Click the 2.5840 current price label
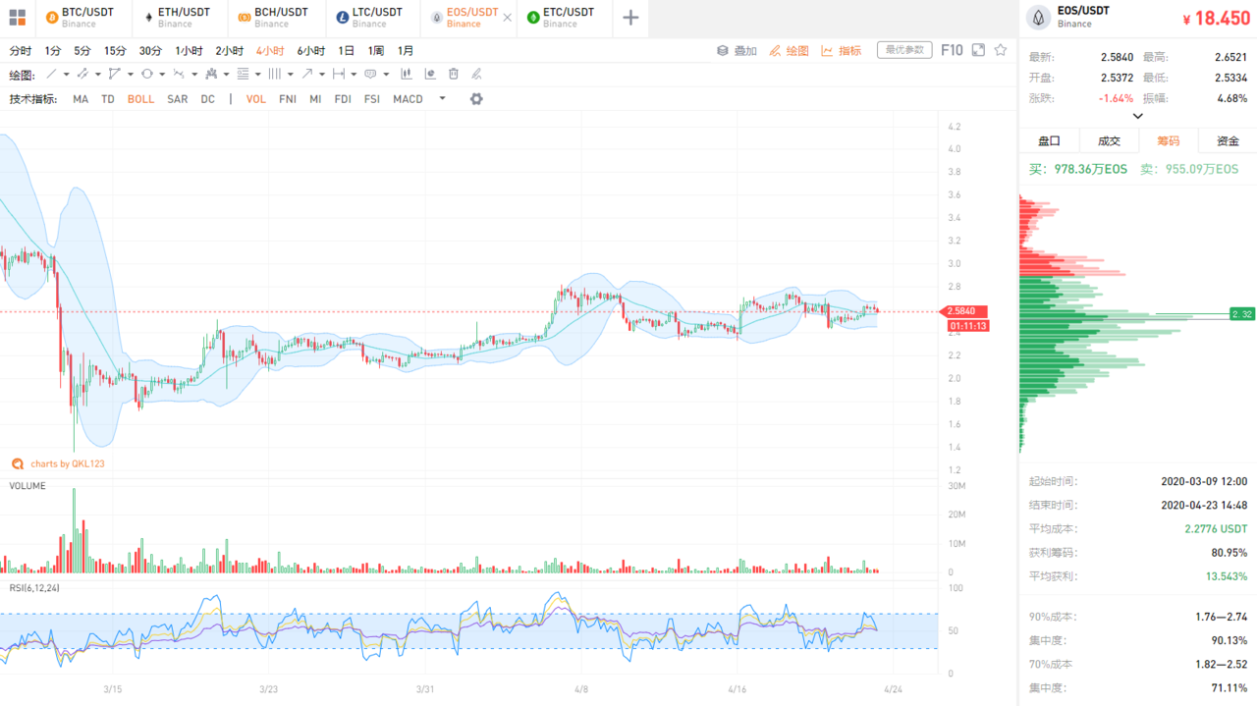The width and height of the screenshot is (1257, 706). pos(964,311)
